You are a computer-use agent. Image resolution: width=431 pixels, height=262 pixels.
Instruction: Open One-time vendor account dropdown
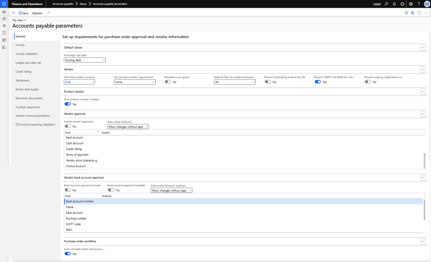pyautogui.click(x=80, y=82)
